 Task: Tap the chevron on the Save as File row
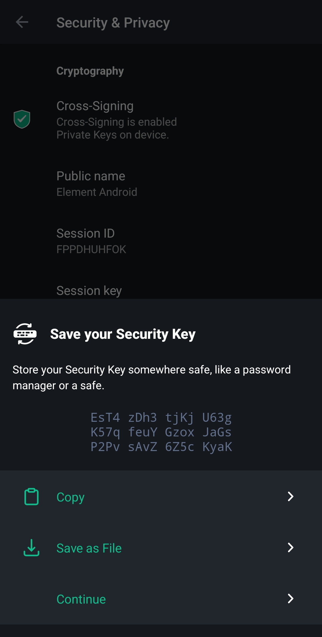pyautogui.click(x=290, y=547)
